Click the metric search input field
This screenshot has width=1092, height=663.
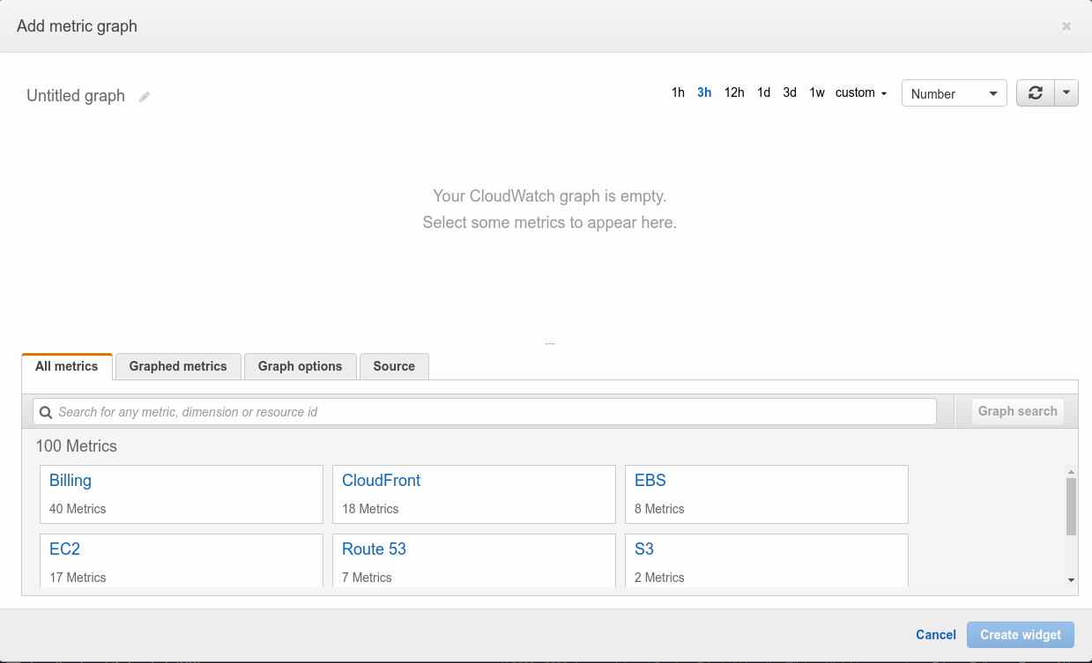point(485,412)
